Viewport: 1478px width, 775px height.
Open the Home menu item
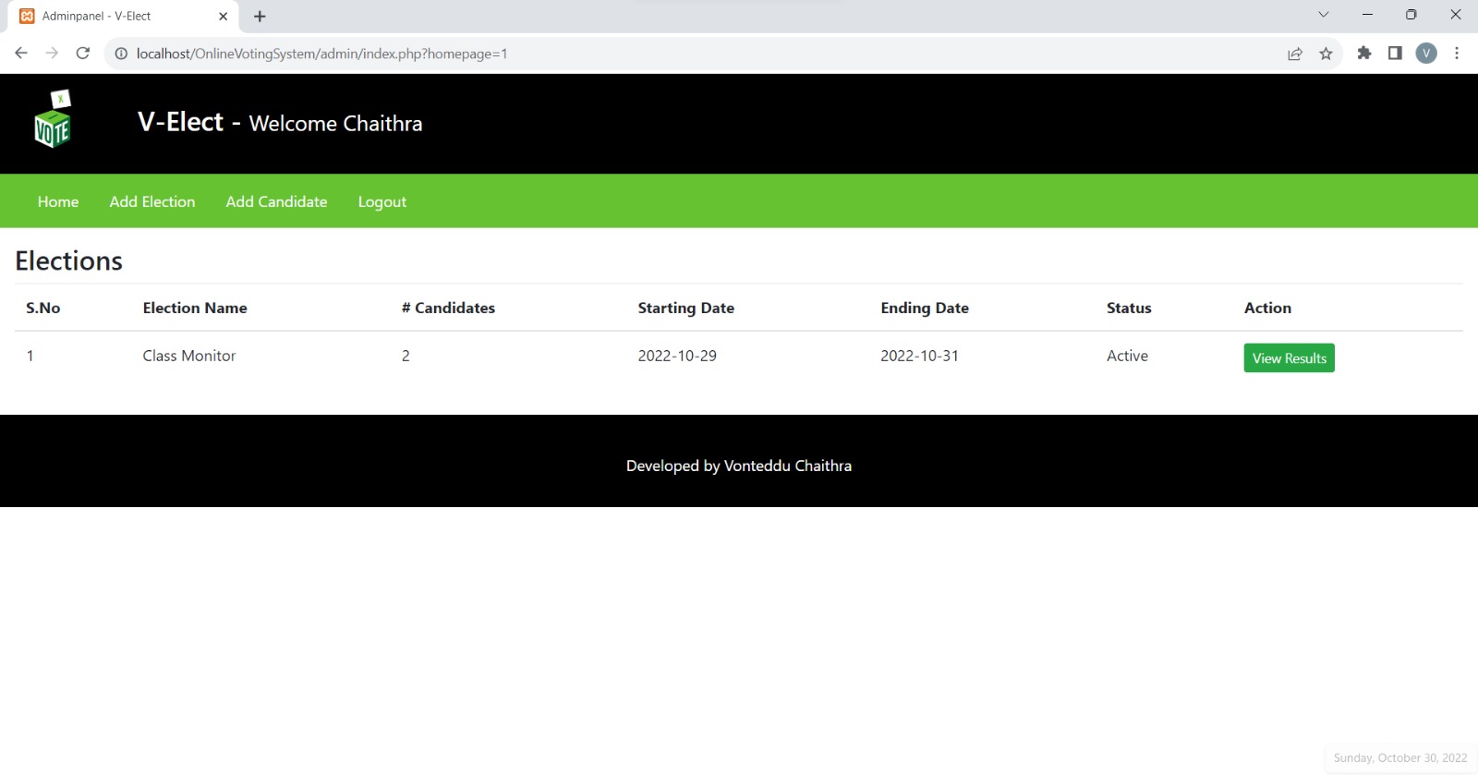click(x=58, y=201)
